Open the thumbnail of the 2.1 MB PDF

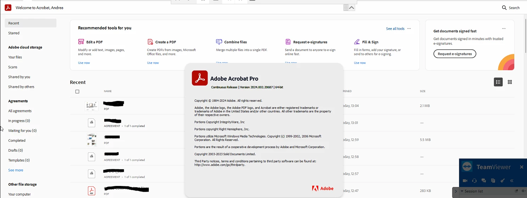click(x=91, y=106)
